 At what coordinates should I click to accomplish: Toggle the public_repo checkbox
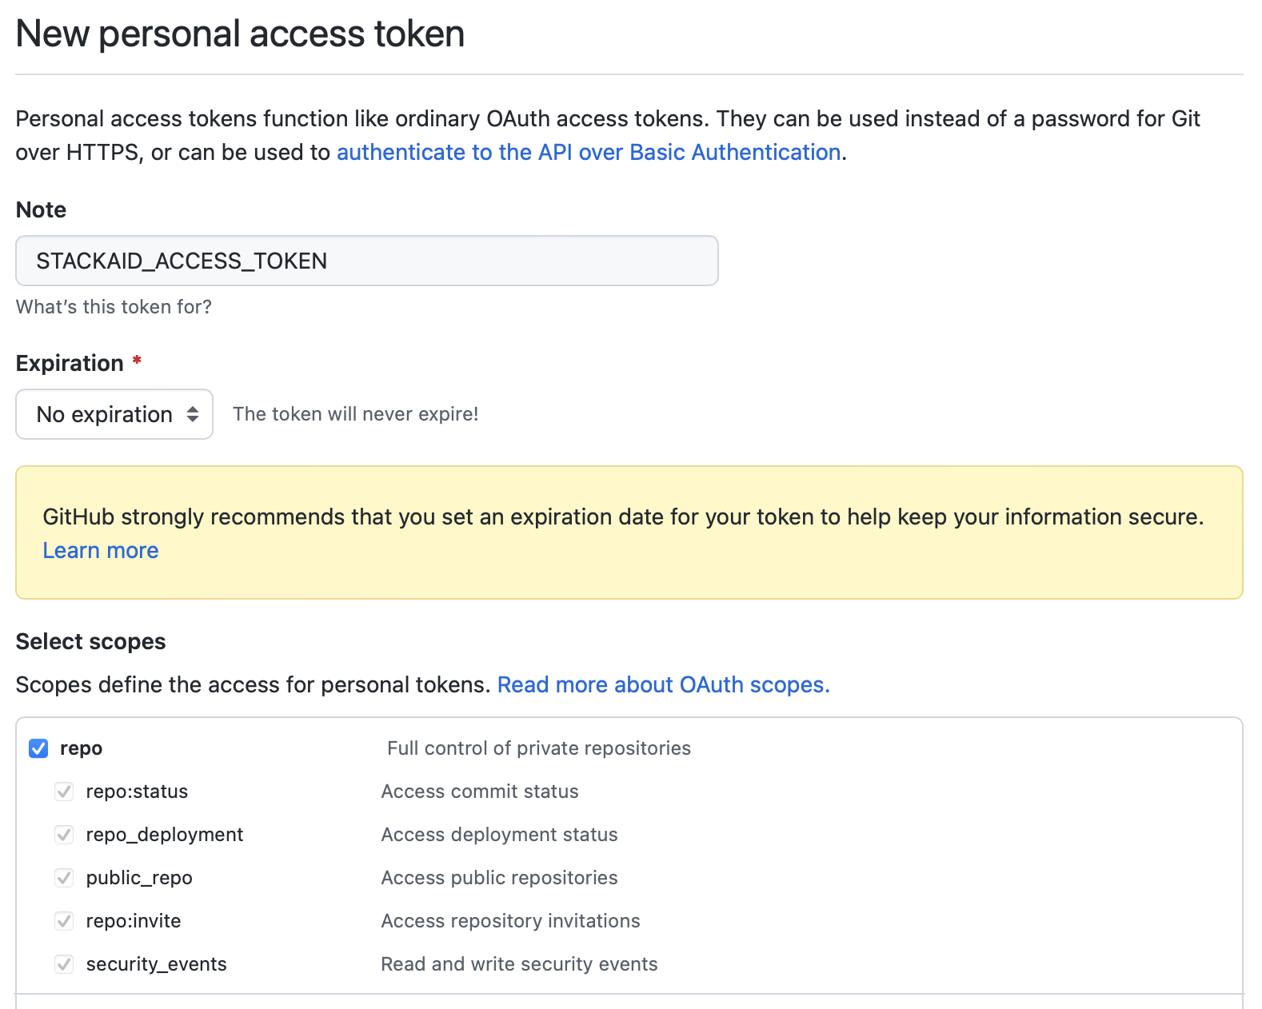64,878
